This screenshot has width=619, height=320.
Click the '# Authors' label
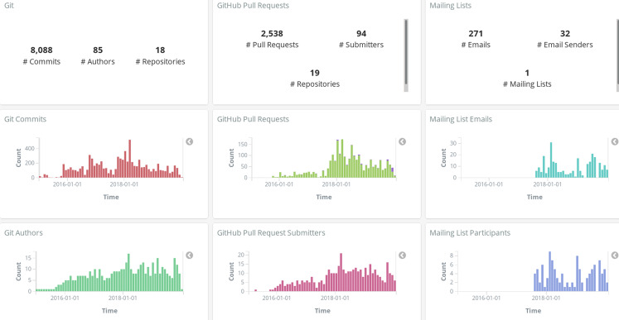click(98, 62)
